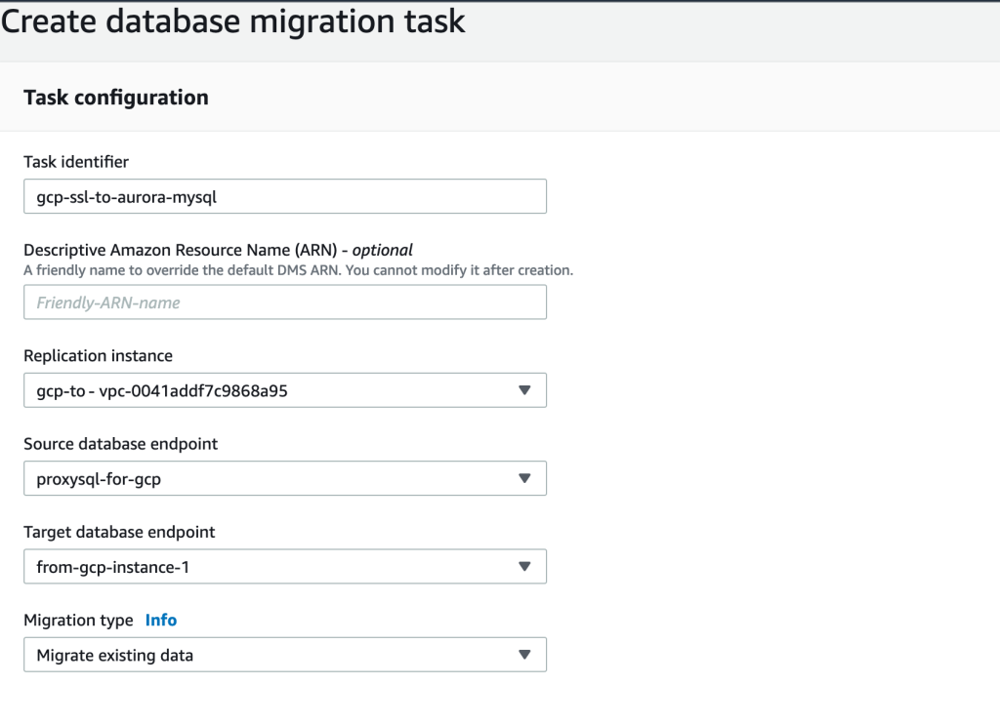The height and width of the screenshot is (725, 1000).
Task: Click the Migration type label text
Action: (78, 620)
